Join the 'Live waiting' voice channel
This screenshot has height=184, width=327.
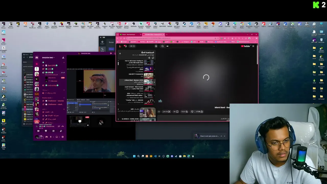[x=50, y=85]
